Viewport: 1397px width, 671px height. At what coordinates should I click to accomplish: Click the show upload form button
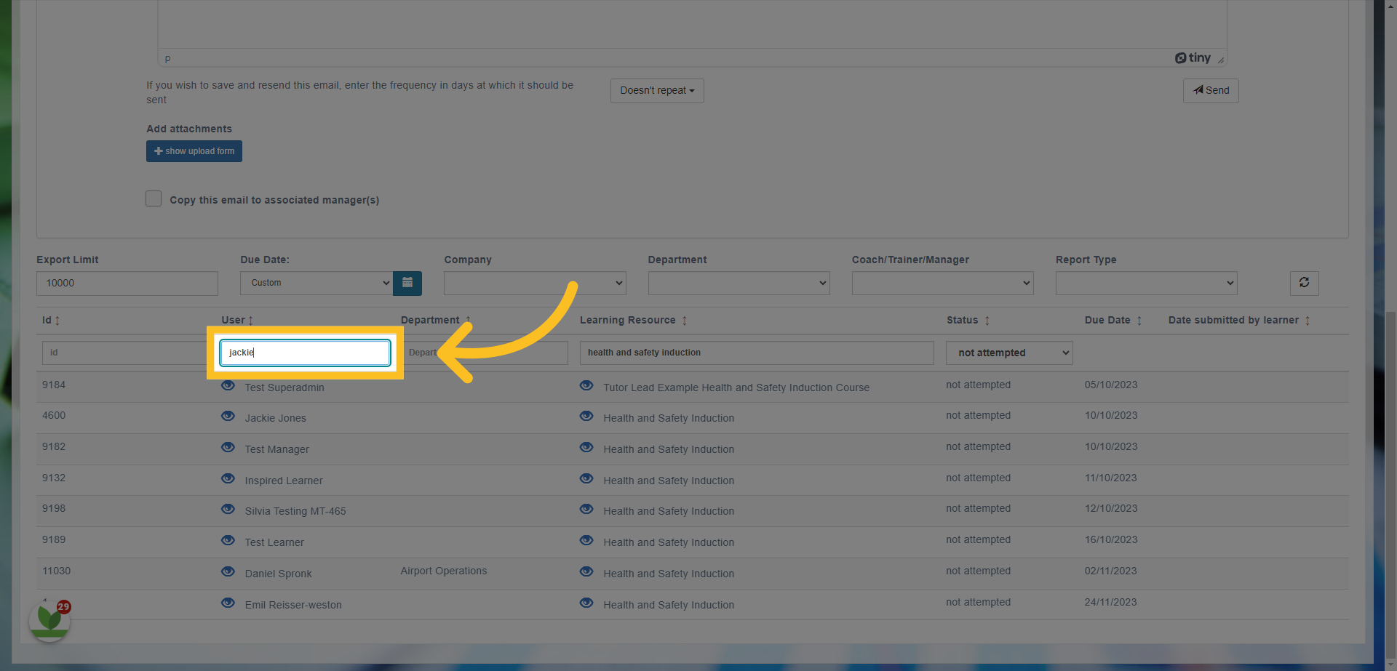pos(194,151)
